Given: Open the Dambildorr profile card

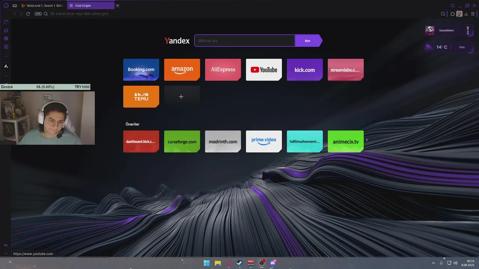Looking at the screenshot, I should pos(444,30).
